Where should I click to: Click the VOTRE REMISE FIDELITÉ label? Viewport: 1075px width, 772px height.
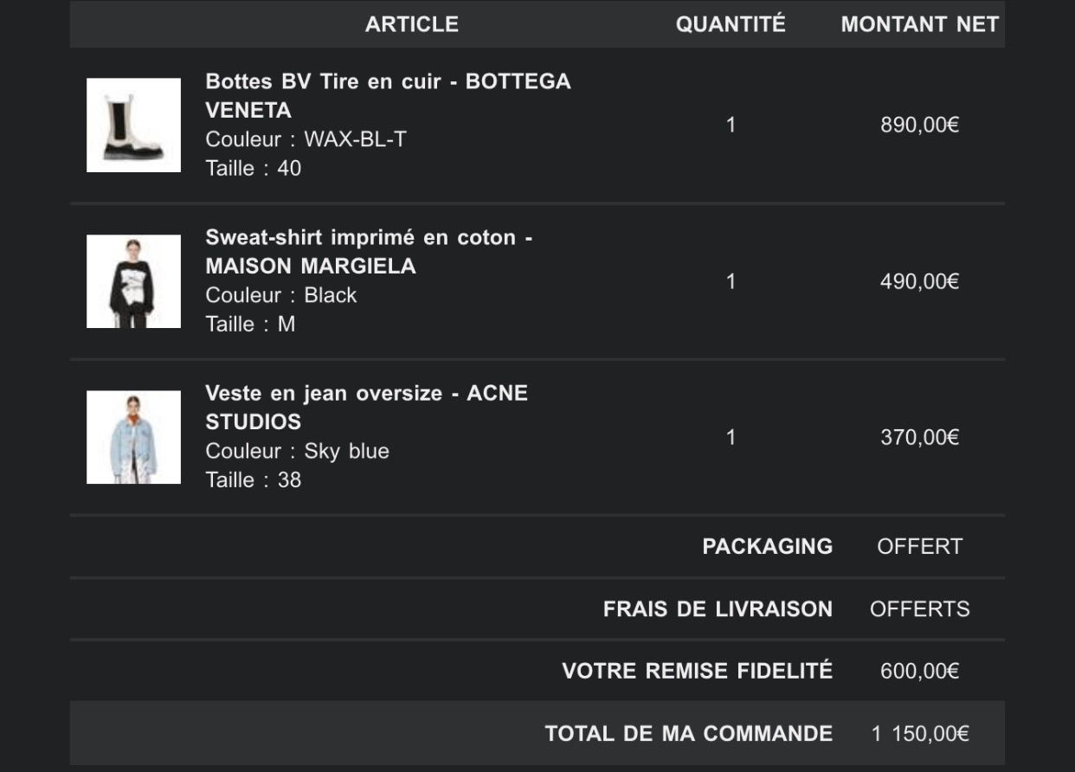(698, 670)
